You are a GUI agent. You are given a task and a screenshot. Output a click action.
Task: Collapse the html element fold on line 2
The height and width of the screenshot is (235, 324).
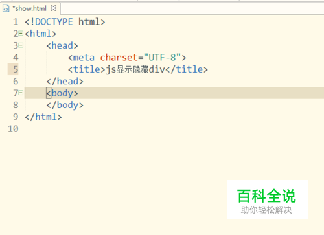[21, 34]
